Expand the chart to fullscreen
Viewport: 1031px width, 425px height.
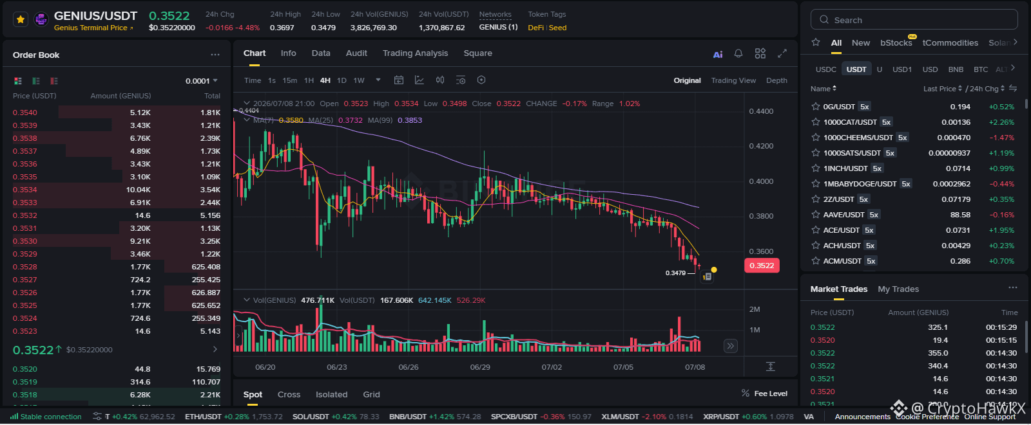click(x=782, y=53)
